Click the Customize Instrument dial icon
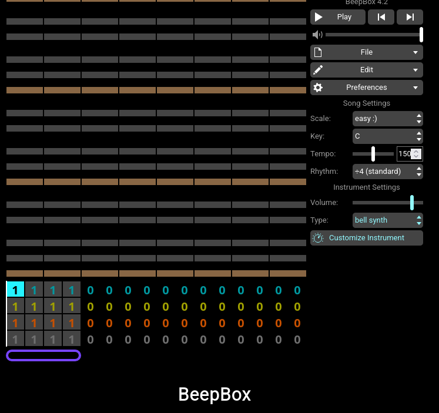 pyautogui.click(x=318, y=238)
